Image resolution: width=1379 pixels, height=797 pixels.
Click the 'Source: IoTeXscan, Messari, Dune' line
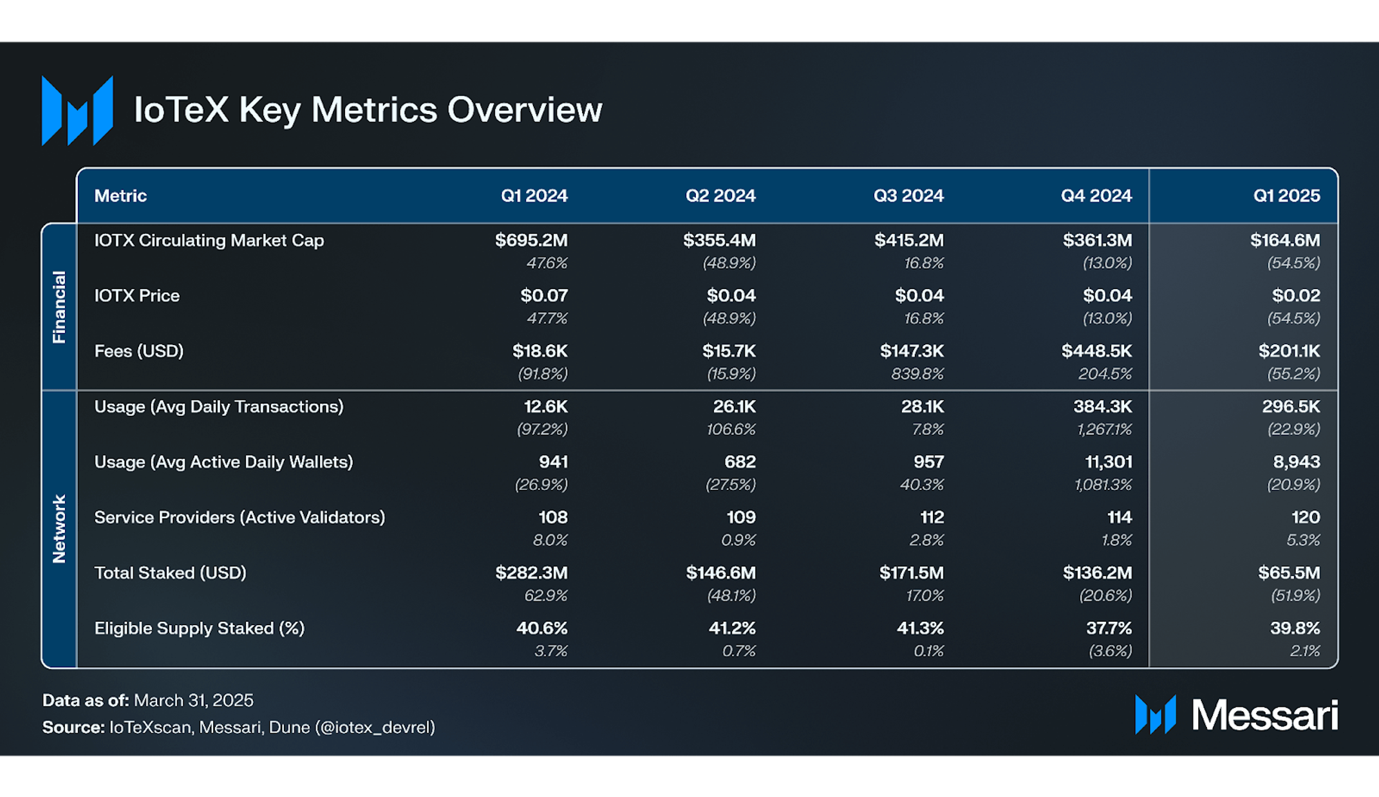click(x=239, y=728)
